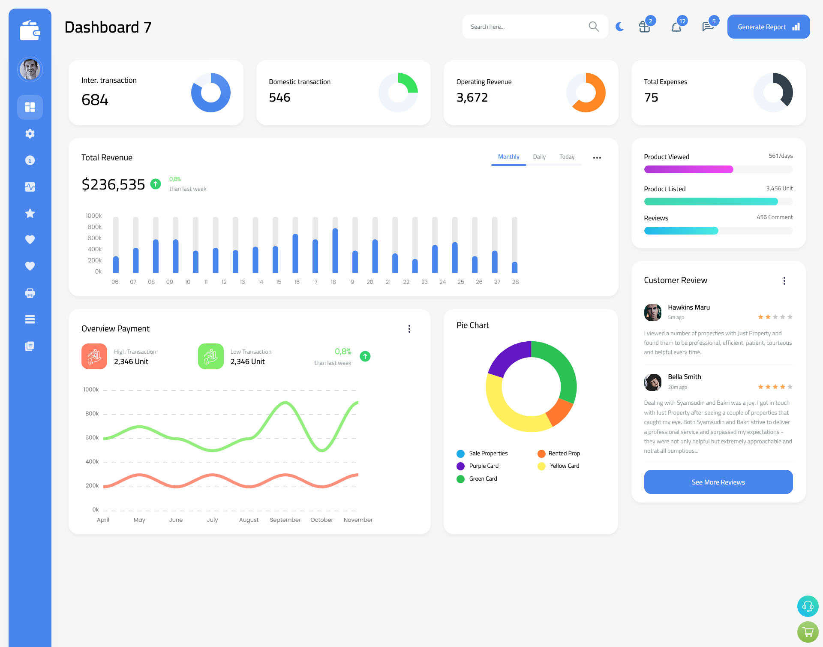The width and height of the screenshot is (823, 647).
Task: Switch to Daily revenue tab
Action: (x=539, y=157)
